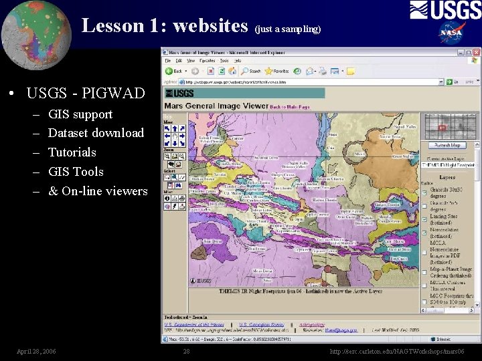Open the dropdown arrow beside the Edit icon
The height and width of the screenshot is (361, 482).
click(342, 72)
